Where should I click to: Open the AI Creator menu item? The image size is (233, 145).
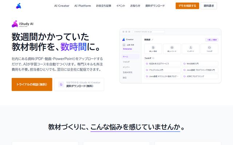tap(62, 6)
